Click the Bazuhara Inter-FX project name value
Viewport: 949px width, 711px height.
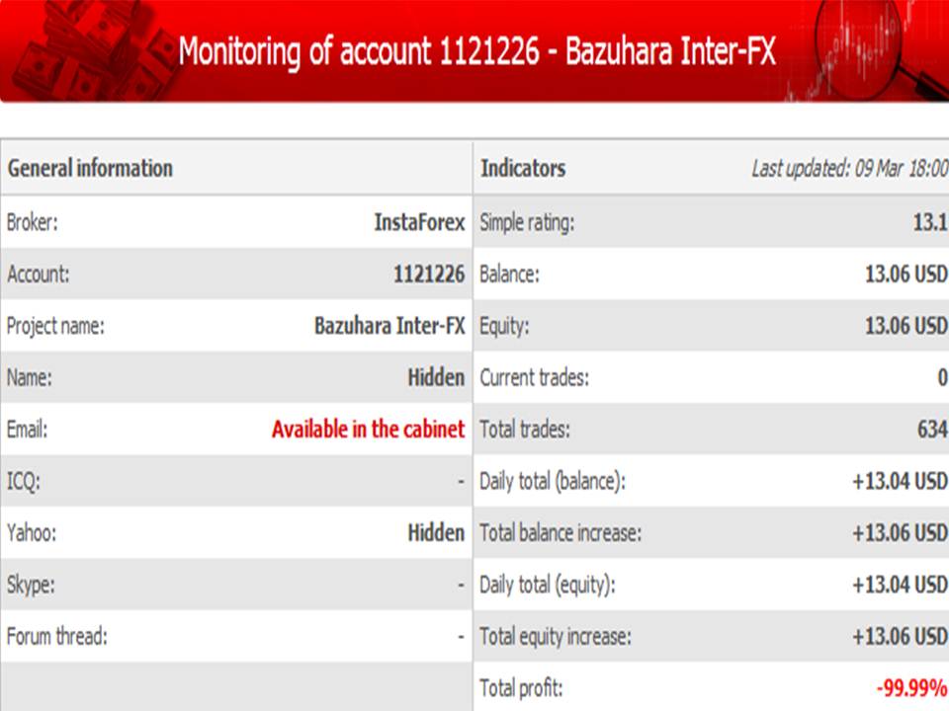[x=389, y=326]
